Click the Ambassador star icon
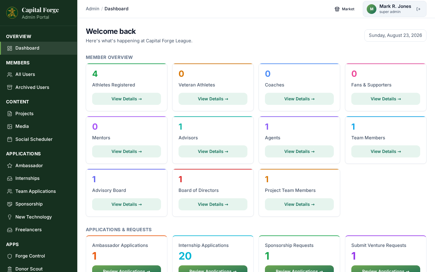 (10, 166)
